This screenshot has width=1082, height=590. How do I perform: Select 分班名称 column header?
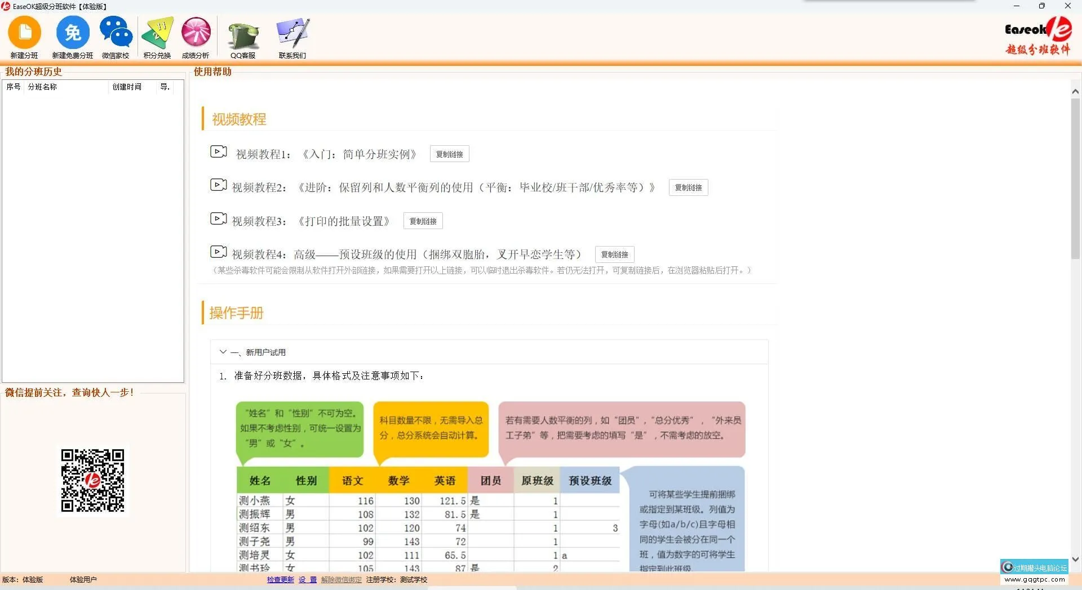(42, 87)
